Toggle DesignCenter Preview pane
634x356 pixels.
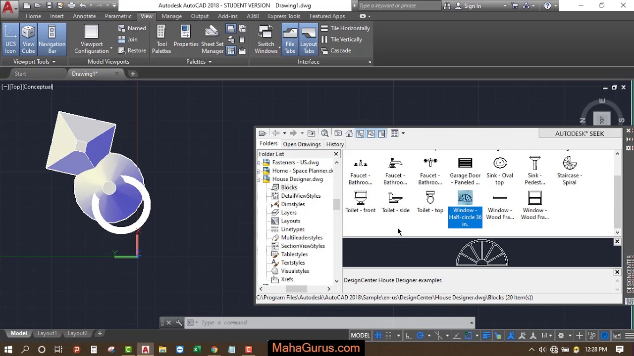tap(371, 133)
